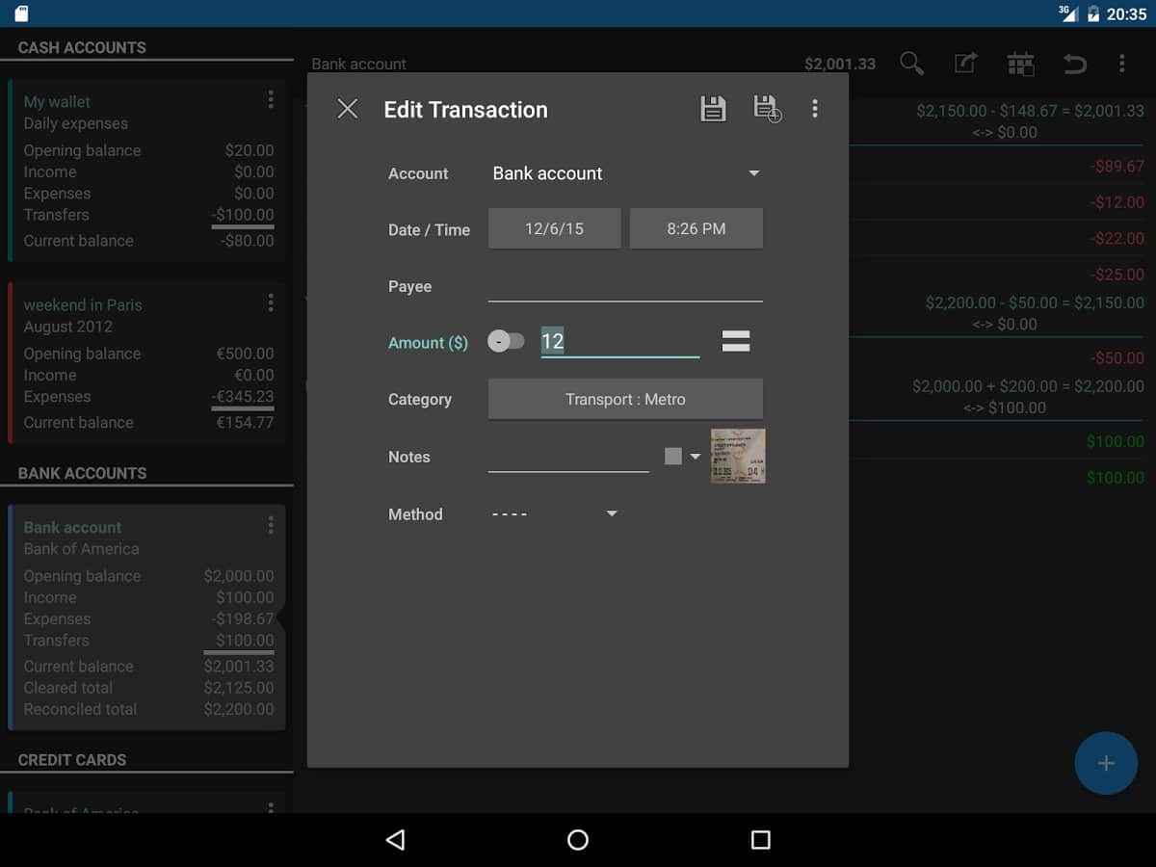Click the save transaction floppy disk icon
Viewport: 1156px width, 867px height.
pos(713,110)
